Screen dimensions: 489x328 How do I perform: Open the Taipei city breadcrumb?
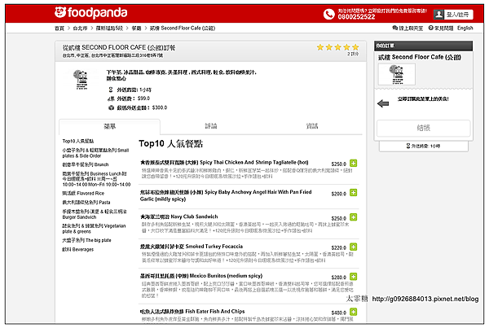(x=80, y=28)
